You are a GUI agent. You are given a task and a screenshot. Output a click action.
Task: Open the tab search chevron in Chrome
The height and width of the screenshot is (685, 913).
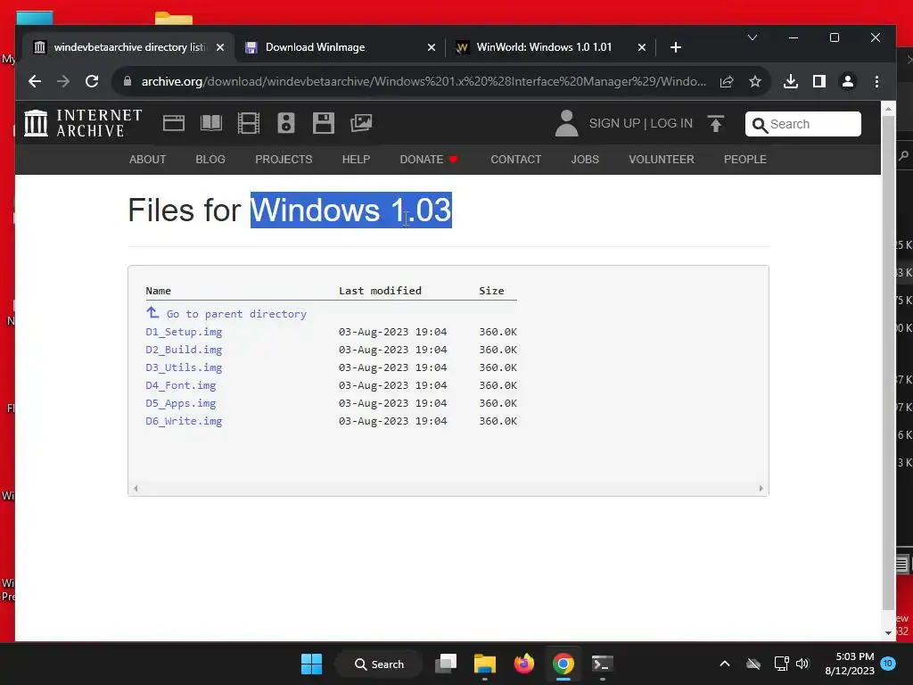click(x=753, y=37)
